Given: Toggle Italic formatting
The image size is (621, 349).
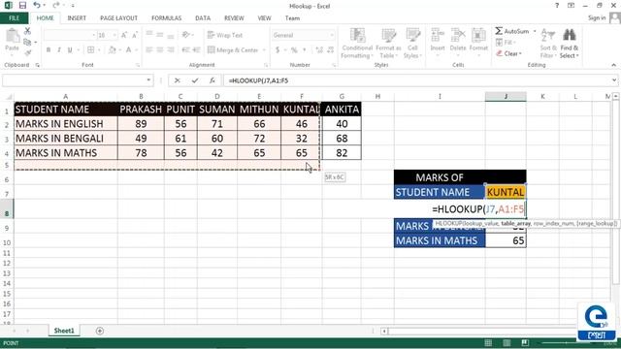Looking at the screenshot, I should click(x=59, y=49).
